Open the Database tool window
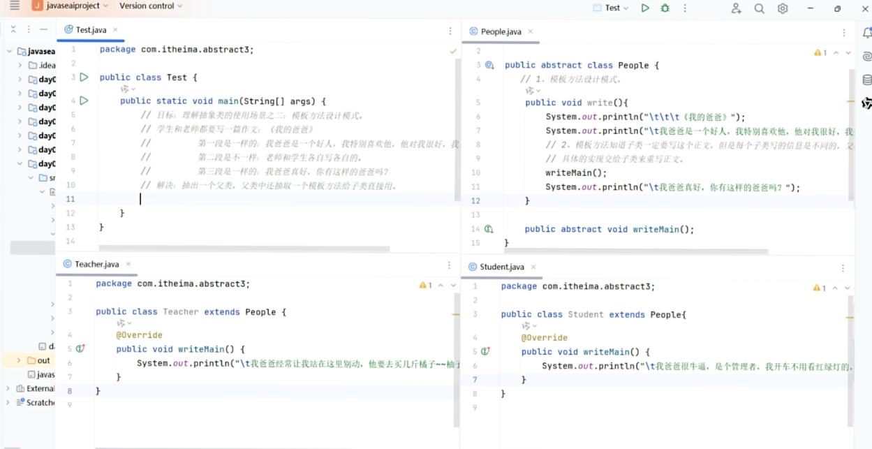The image size is (872, 449). click(867, 80)
